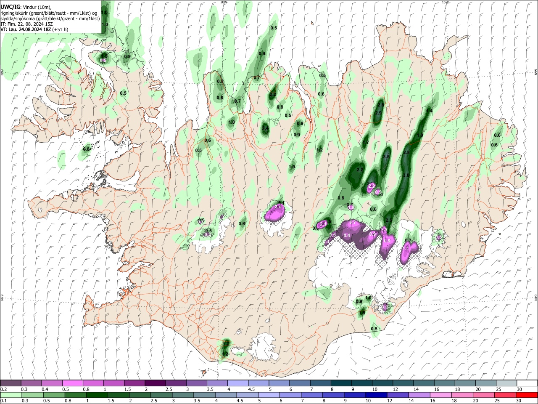538x404 pixels.
Task: Click the 14 label on the green-to-red scale
Action: [411, 401]
